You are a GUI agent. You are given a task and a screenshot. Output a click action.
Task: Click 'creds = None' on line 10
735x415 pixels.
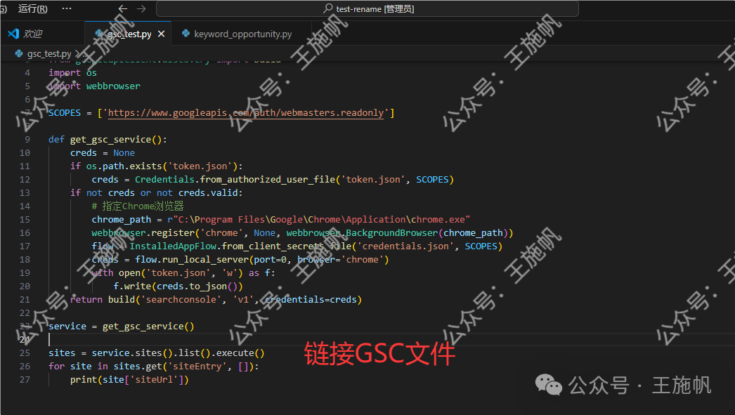(102, 153)
